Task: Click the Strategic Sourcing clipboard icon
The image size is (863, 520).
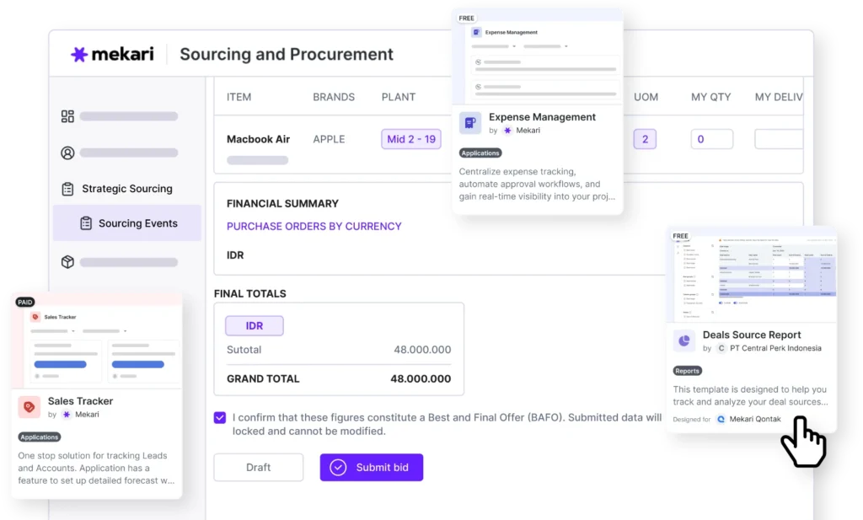Action: [67, 189]
